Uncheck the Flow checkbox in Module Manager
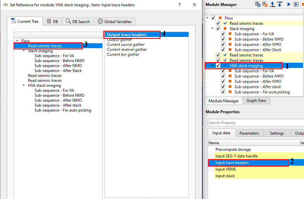304x199 pixels. click(213, 18)
